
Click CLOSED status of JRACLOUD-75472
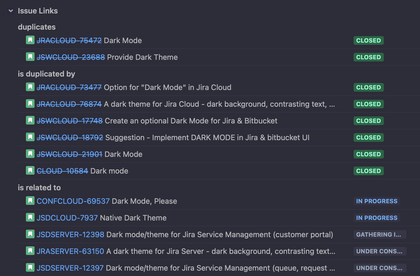pyautogui.click(x=368, y=40)
